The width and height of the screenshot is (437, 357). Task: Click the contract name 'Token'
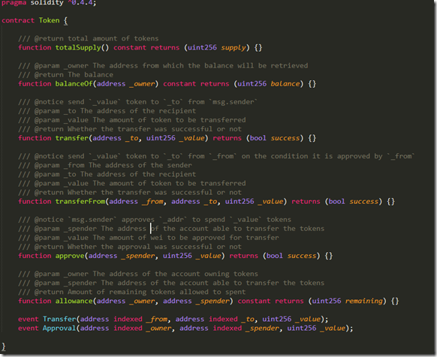49,20
